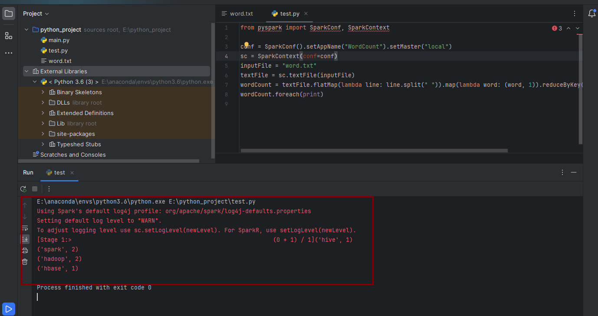Open the Structure tool window

pyautogui.click(x=9, y=36)
